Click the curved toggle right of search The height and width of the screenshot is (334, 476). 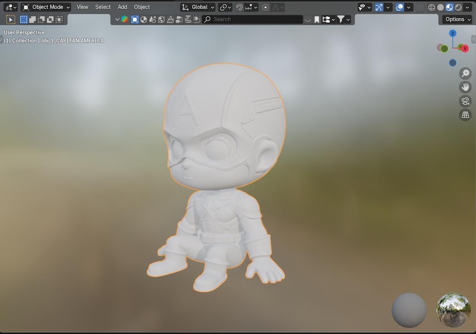pos(308,19)
